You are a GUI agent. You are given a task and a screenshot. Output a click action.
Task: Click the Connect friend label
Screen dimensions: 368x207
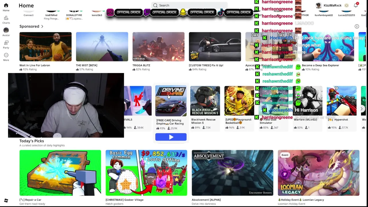[28, 15]
